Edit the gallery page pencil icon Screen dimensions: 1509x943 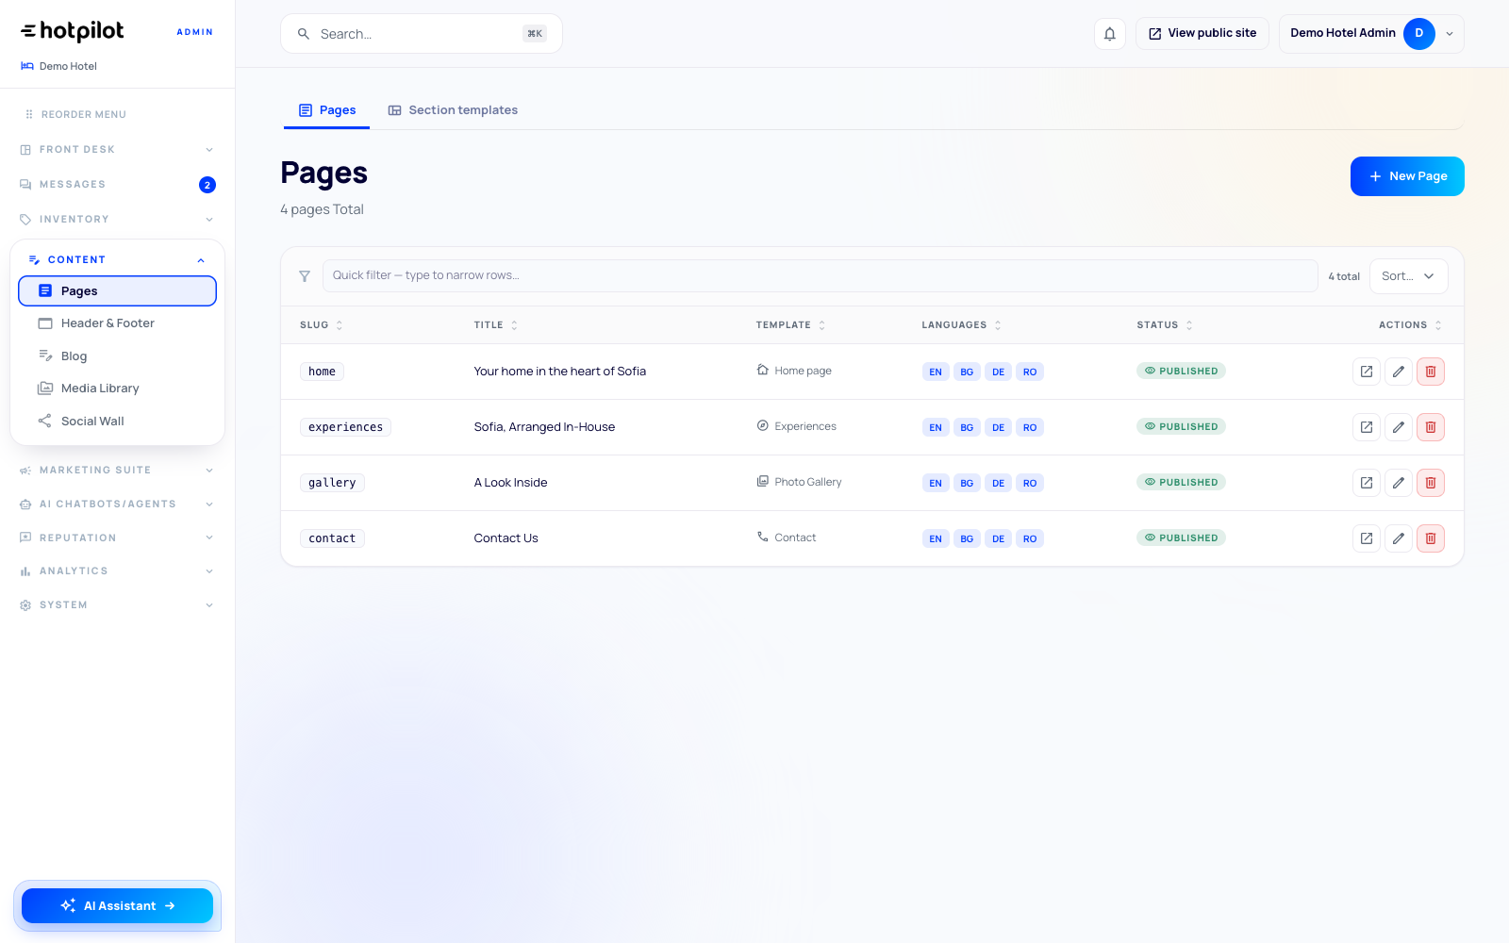click(1399, 483)
